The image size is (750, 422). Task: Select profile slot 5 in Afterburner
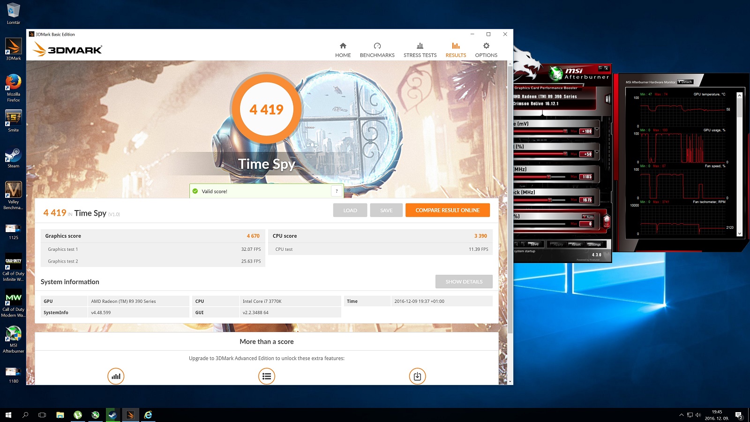tap(524, 244)
